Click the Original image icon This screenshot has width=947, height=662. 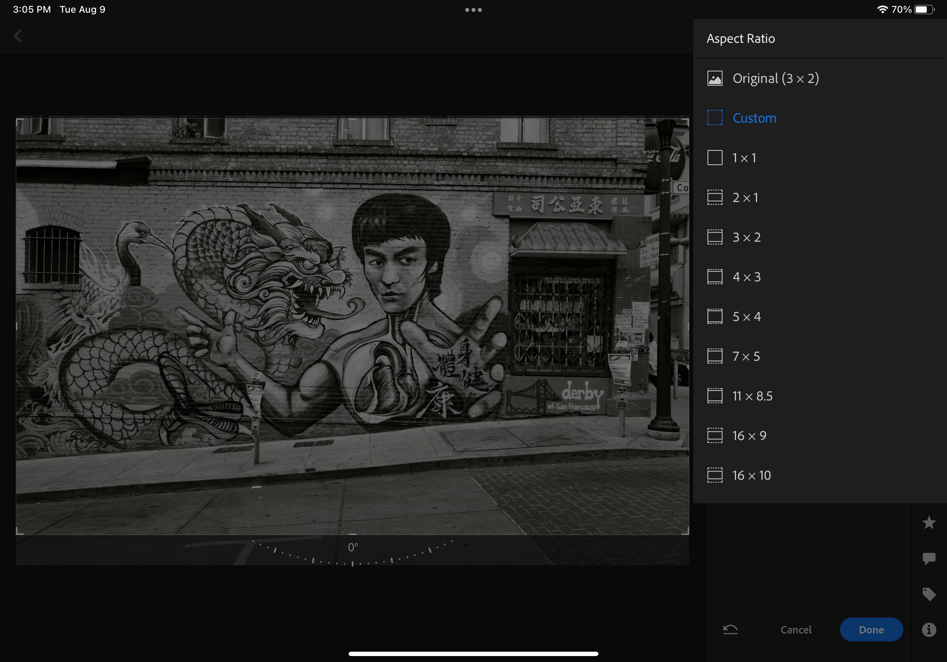715,79
